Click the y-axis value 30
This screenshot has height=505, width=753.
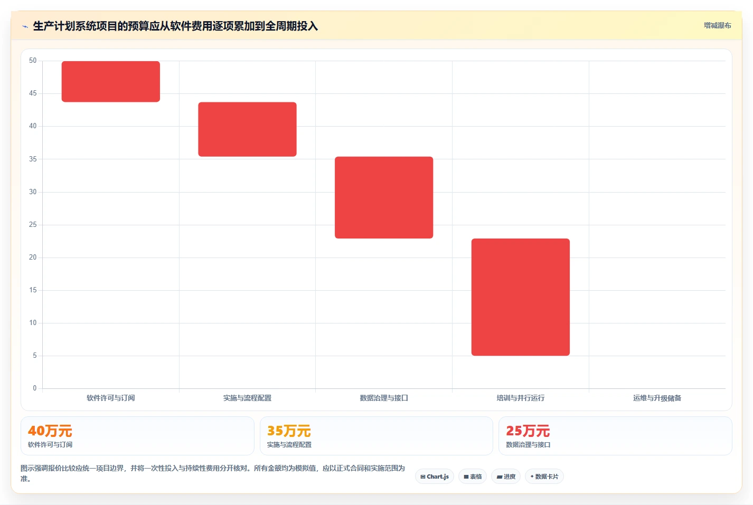click(x=33, y=192)
